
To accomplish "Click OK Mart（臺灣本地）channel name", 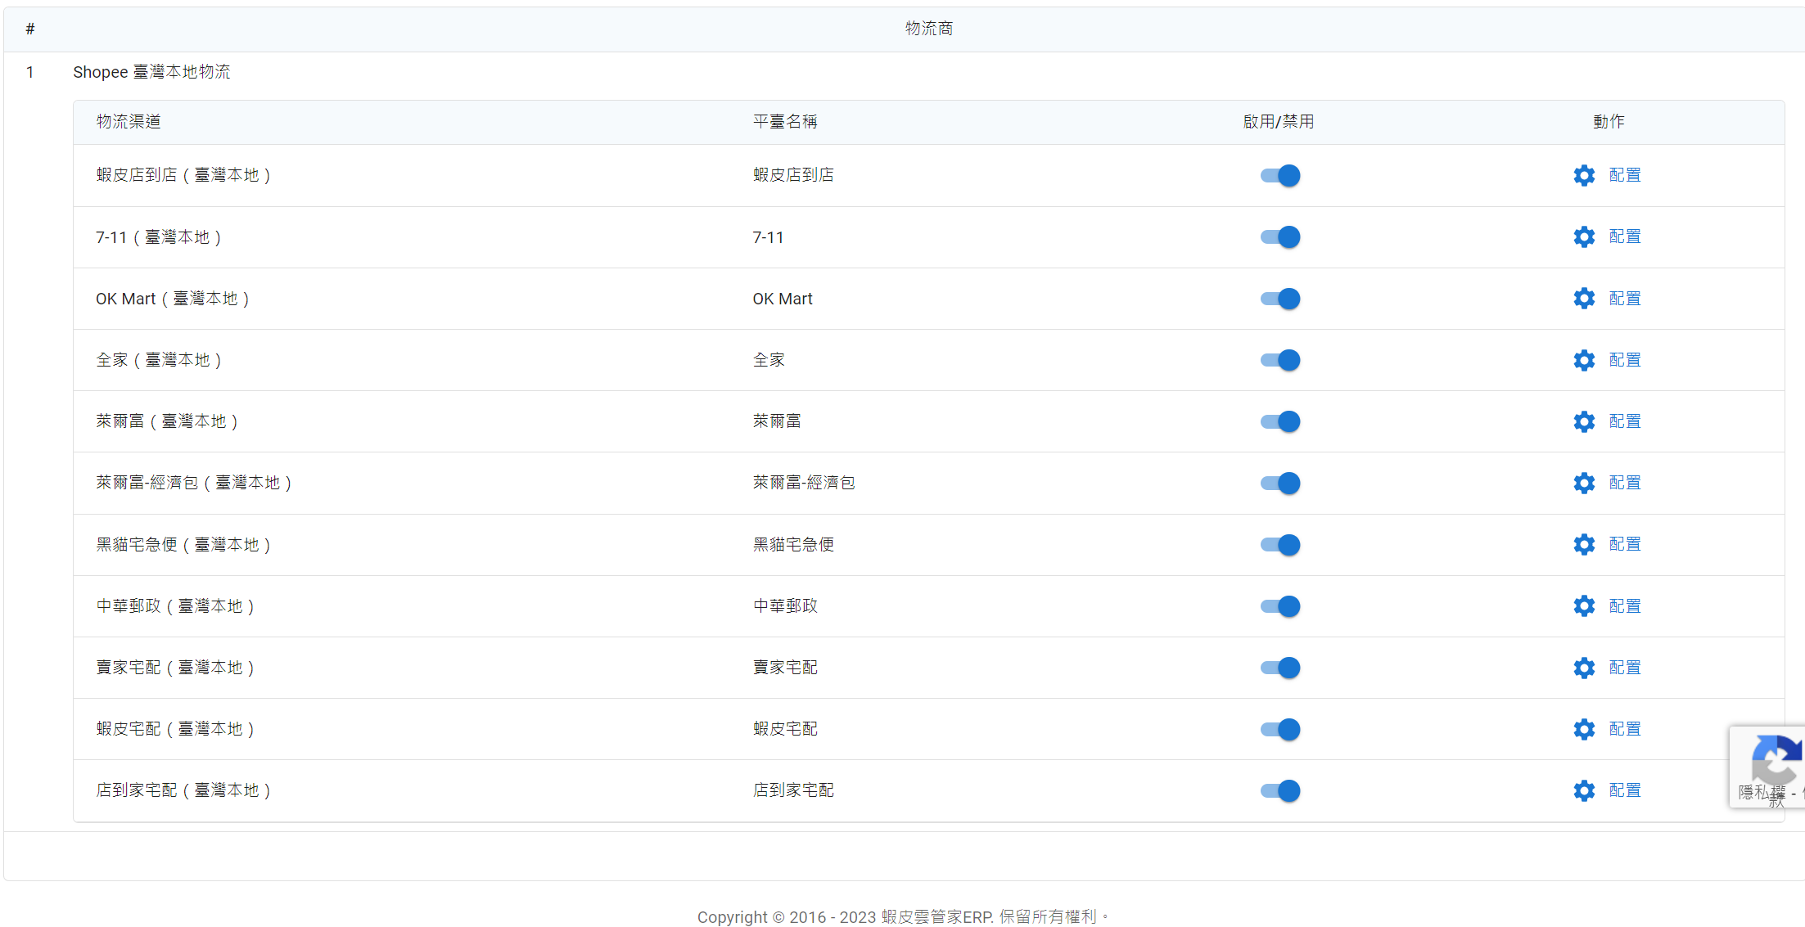I will coord(173,299).
